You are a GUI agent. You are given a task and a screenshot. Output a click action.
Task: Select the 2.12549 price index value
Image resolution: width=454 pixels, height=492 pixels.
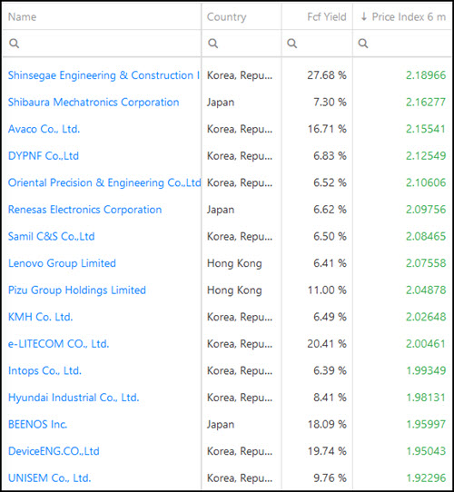click(426, 156)
